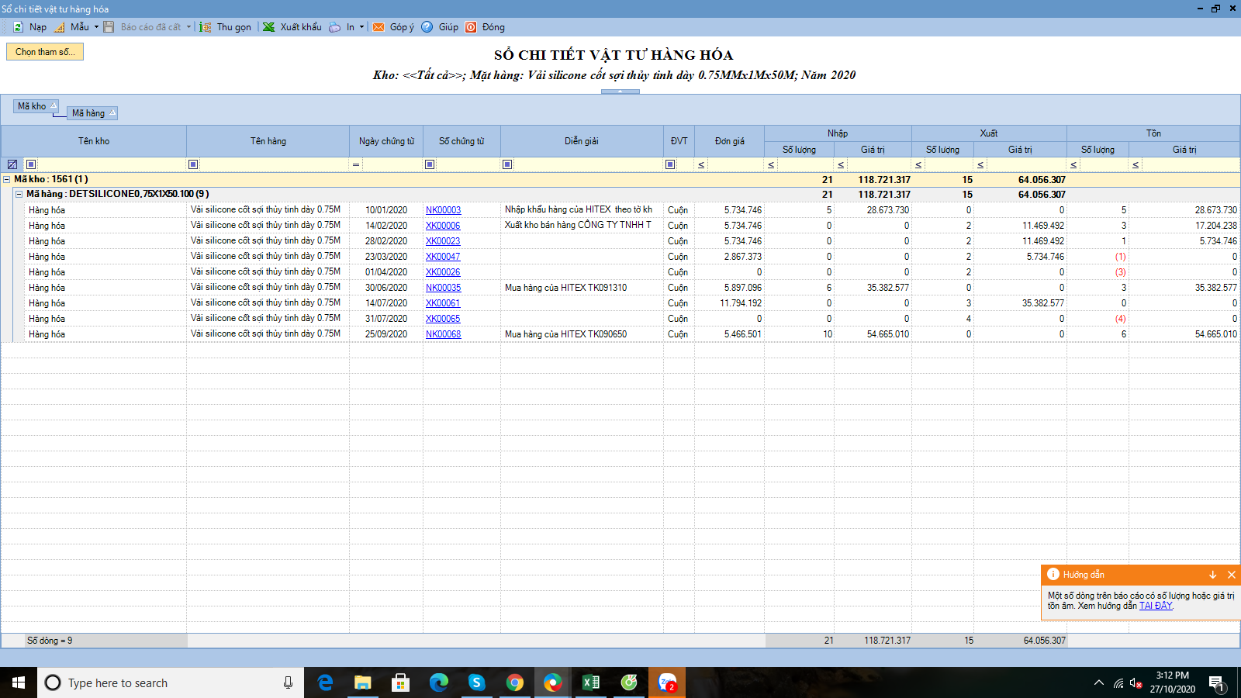Click filter operator icon under Tên kho
Viewport: 1241px width, 698px height.
point(31,164)
